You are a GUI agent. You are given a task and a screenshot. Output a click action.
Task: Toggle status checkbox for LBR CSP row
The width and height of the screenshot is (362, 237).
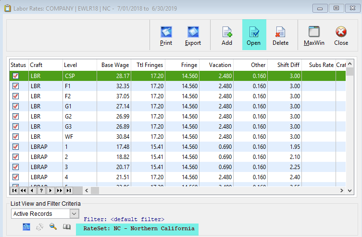[x=16, y=76]
